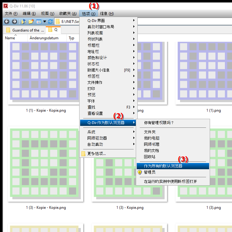Open the 查看设置 submenu
The height and width of the screenshot is (232, 232).
coord(108,113)
